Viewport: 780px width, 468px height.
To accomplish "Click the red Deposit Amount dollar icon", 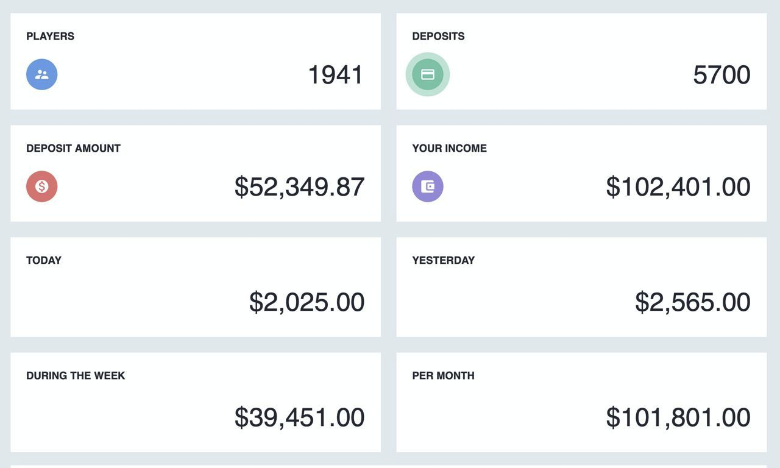I will [42, 186].
